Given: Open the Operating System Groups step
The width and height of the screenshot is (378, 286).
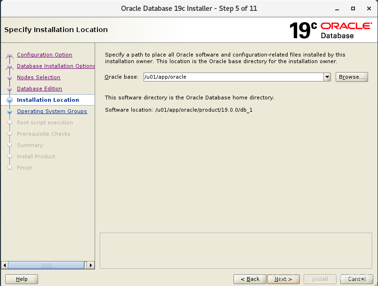Looking at the screenshot, I should click(52, 111).
